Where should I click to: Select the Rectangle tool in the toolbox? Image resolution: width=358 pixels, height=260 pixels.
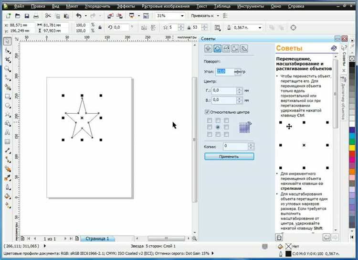(8, 96)
